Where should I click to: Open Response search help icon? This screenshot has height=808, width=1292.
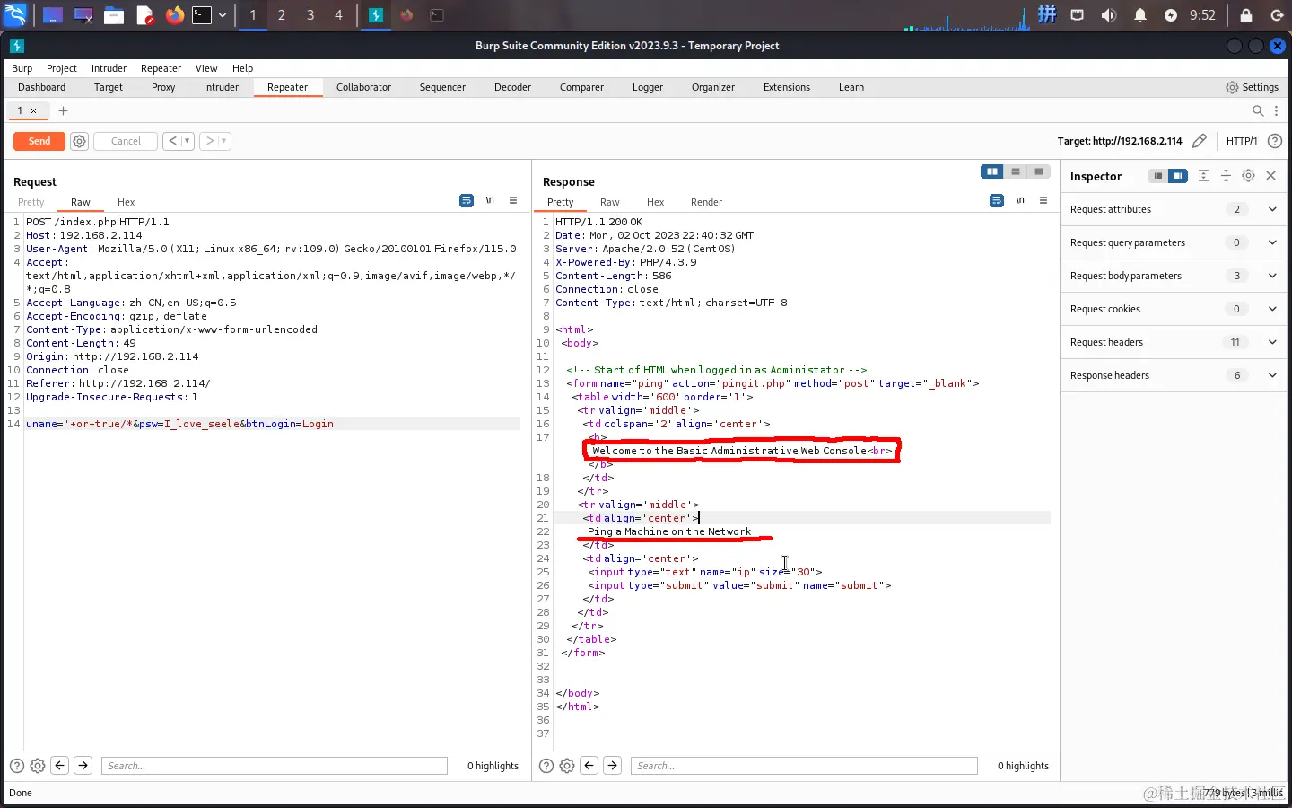coord(546,766)
